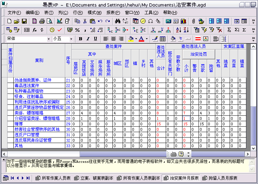Screen dimensions: 258x184
Task: Click the clear filter icon with red X
Action: (x=219, y=30)
